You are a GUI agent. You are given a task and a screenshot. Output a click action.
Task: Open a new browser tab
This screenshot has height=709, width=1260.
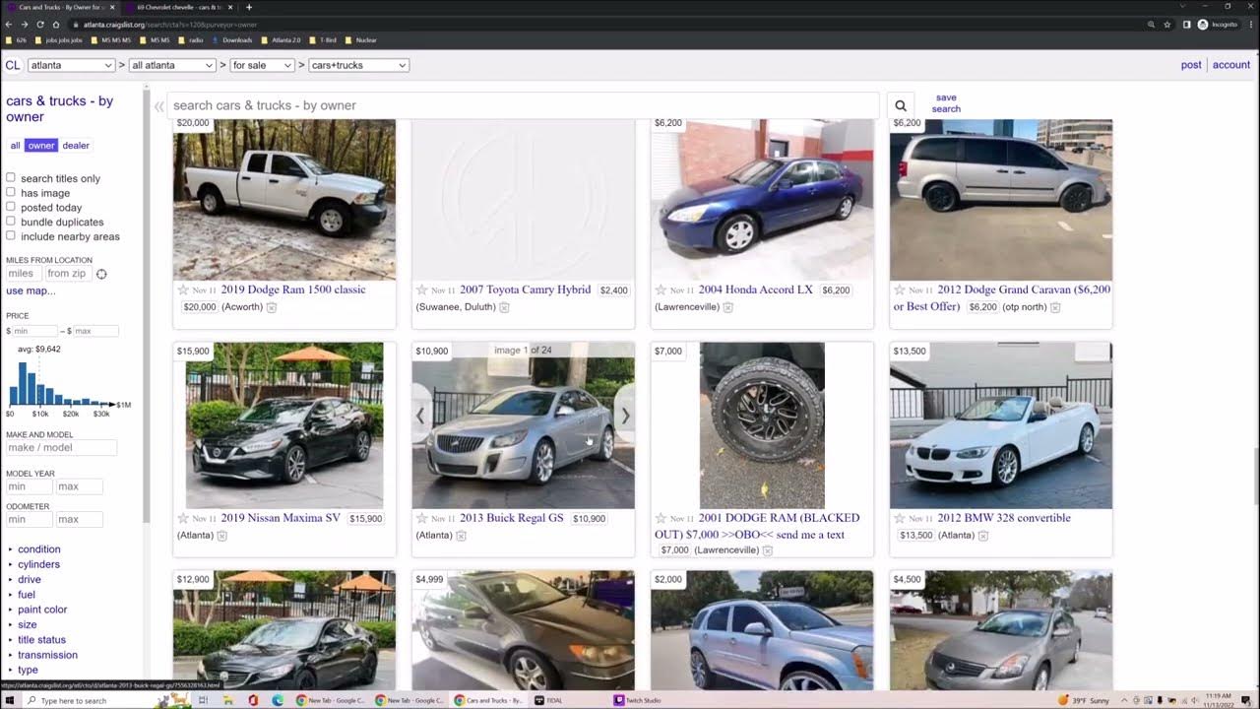click(x=249, y=7)
